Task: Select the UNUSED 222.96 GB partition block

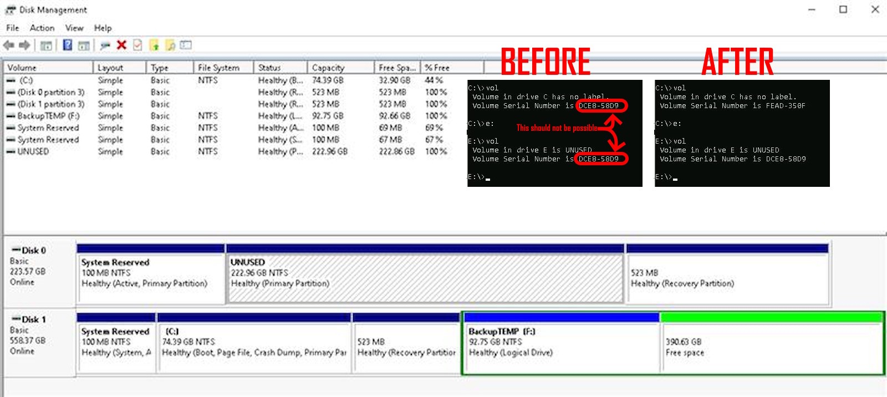Action: coord(425,278)
